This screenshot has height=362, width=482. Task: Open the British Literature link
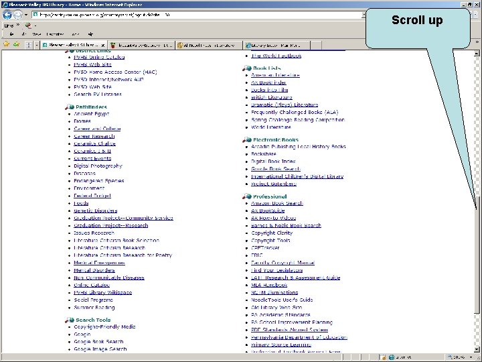pyautogui.click(x=271, y=97)
